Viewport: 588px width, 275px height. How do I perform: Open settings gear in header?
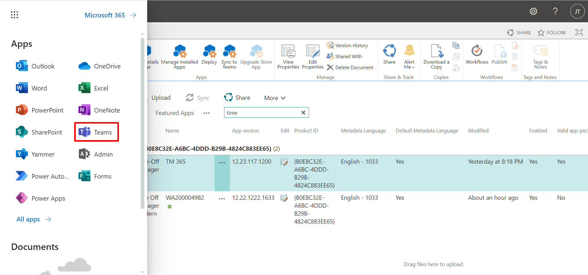click(x=533, y=11)
